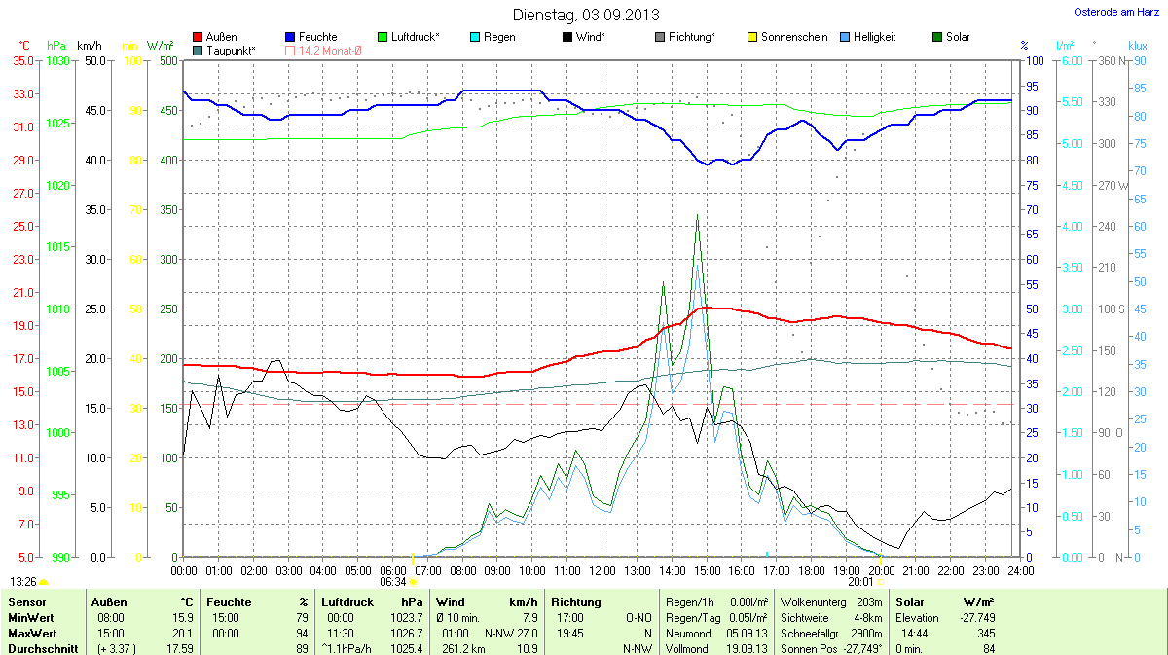Click the gray Richtung legend square

pyautogui.click(x=660, y=37)
